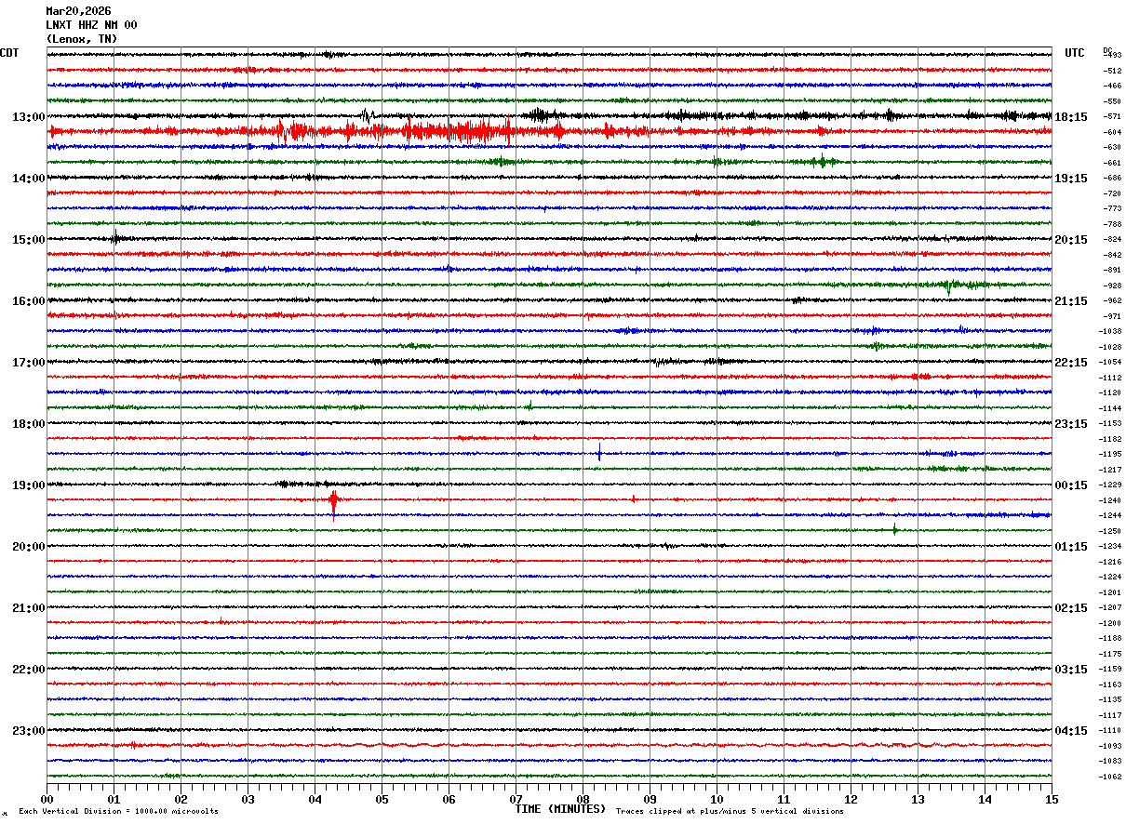Click the DC offset value '-686'

[x=1112, y=178]
